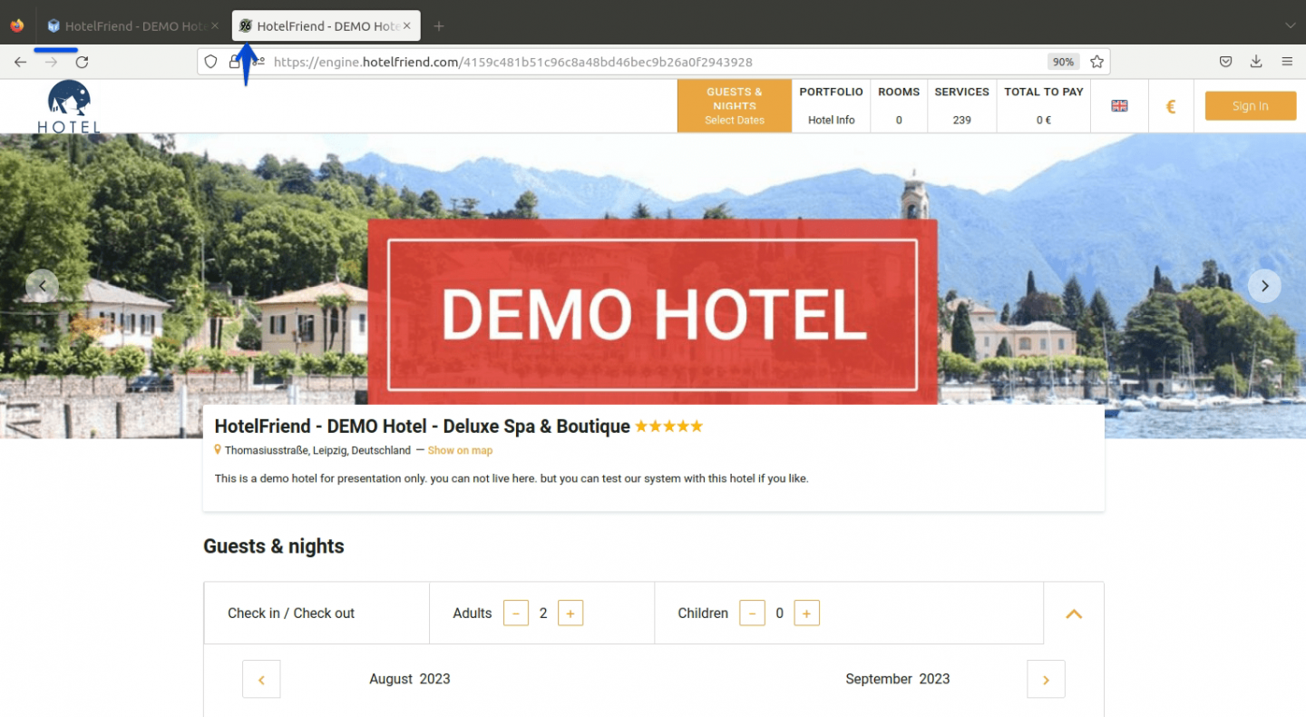Screen dimensions: 1306x717
Task: Show next hero slideshow image
Action: (x=1264, y=286)
